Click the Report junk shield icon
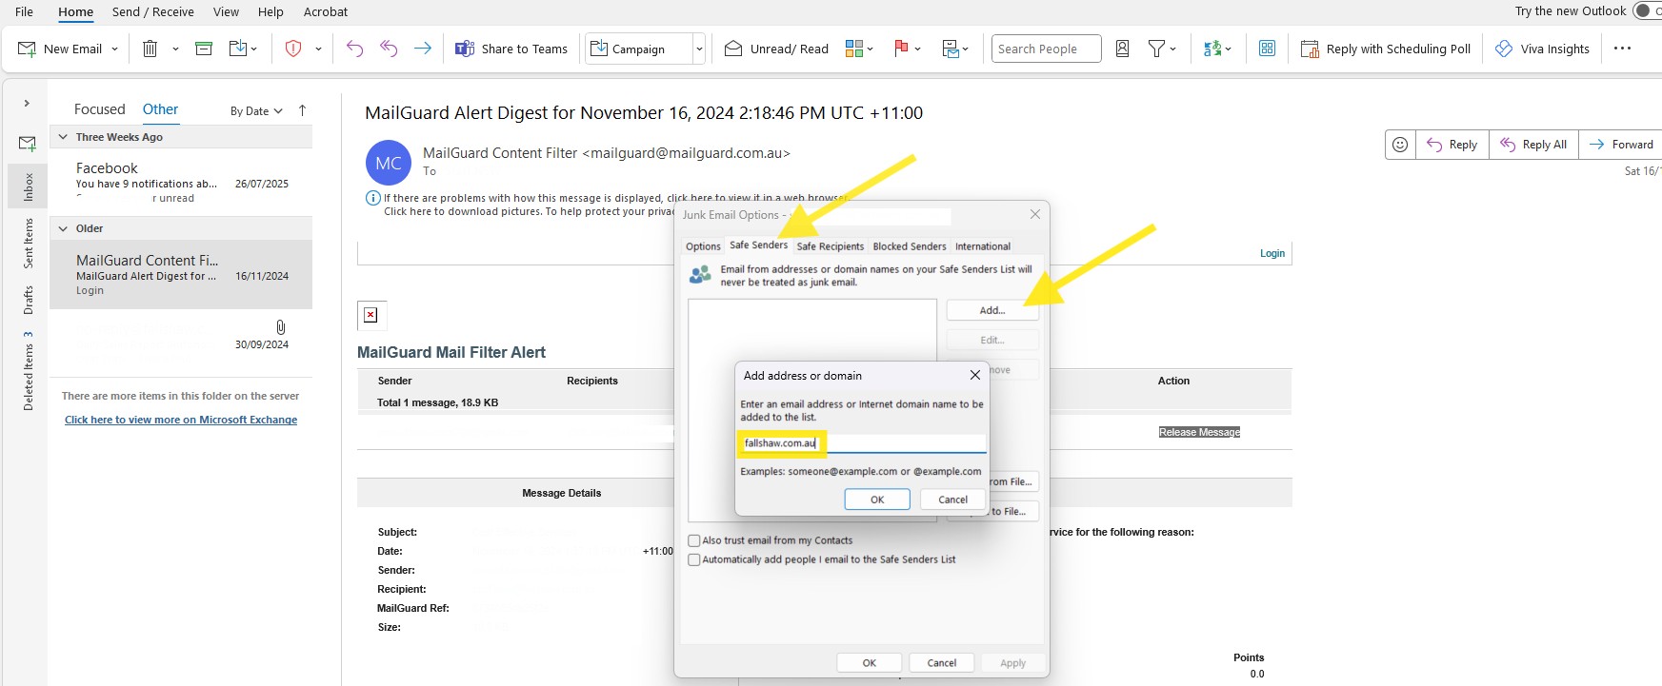This screenshot has width=1662, height=686. coord(293,49)
